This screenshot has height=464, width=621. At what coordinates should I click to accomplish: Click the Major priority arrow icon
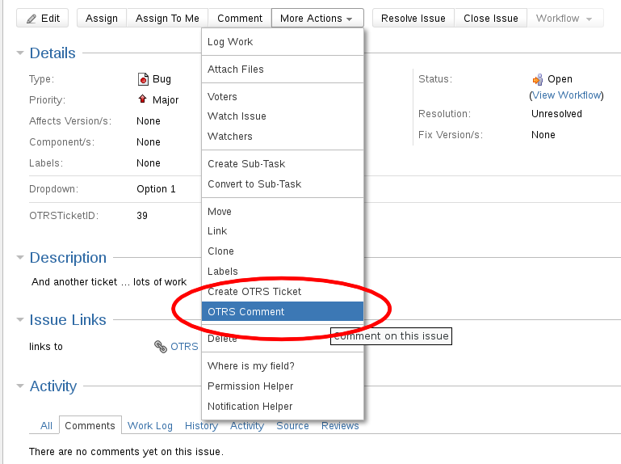(x=143, y=100)
